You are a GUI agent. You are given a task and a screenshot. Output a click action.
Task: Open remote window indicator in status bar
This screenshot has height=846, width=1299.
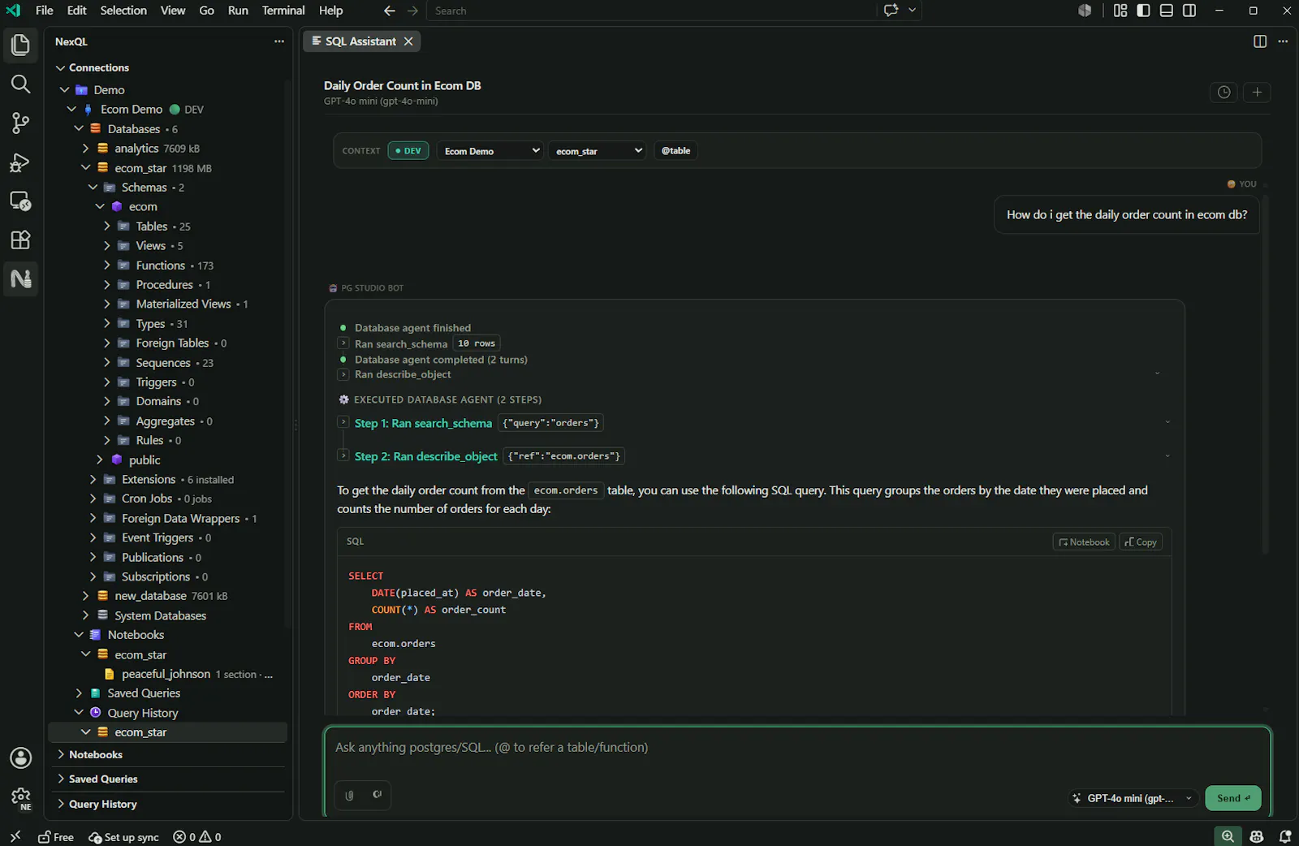15,836
